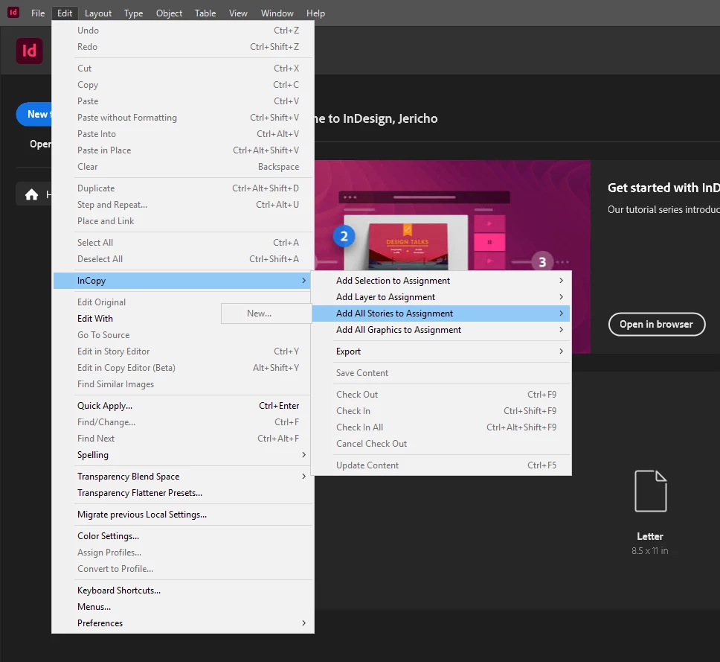
Task: Click the Home house icon
Action: [x=31, y=194]
